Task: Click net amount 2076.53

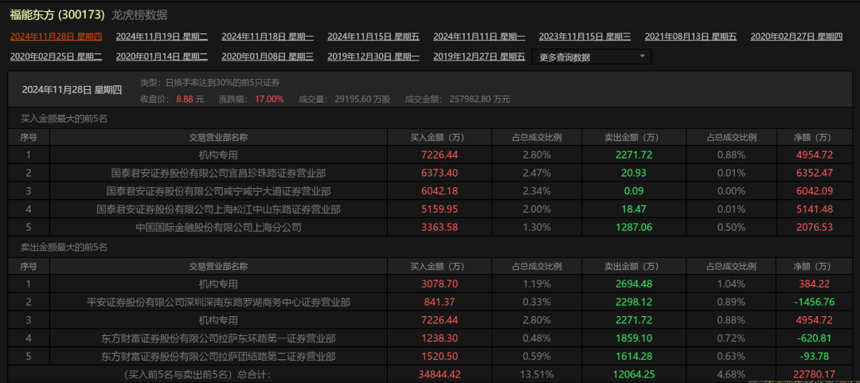Action: (x=815, y=227)
